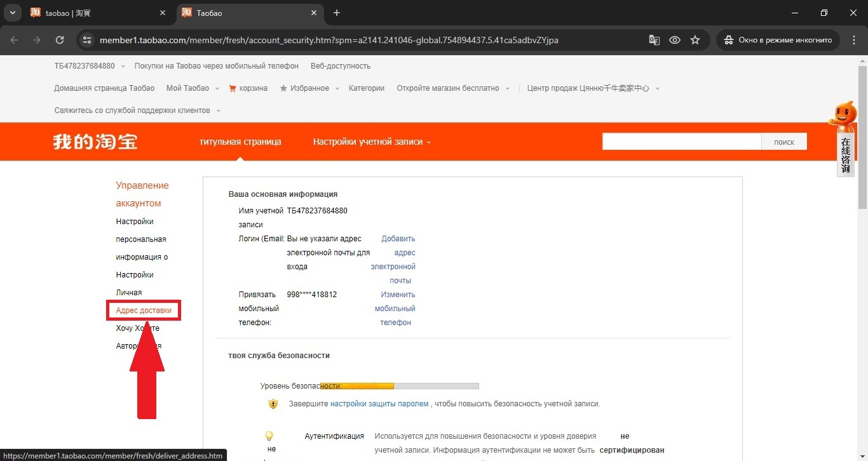Open the 在线咨询 online consultation mascot
The height and width of the screenshot is (461, 868).
pyautogui.click(x=844, y=138)
